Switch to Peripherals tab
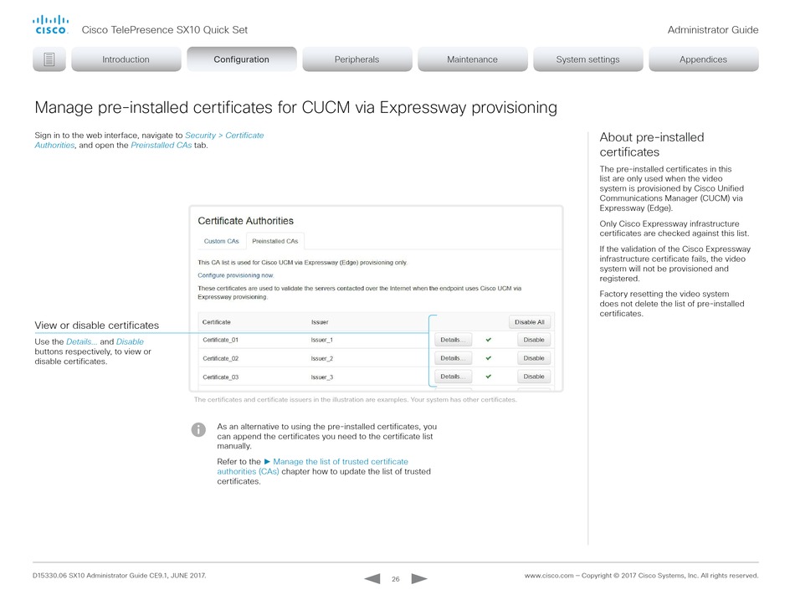Screen dimensions: 795x595 point(357,59)
